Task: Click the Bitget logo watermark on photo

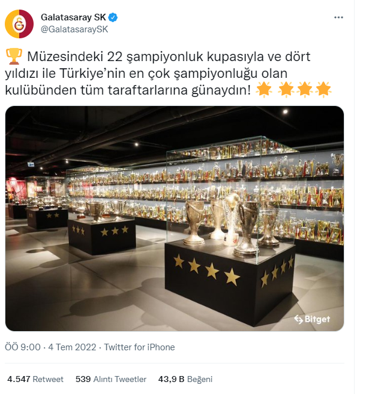Action: point(312,319)
